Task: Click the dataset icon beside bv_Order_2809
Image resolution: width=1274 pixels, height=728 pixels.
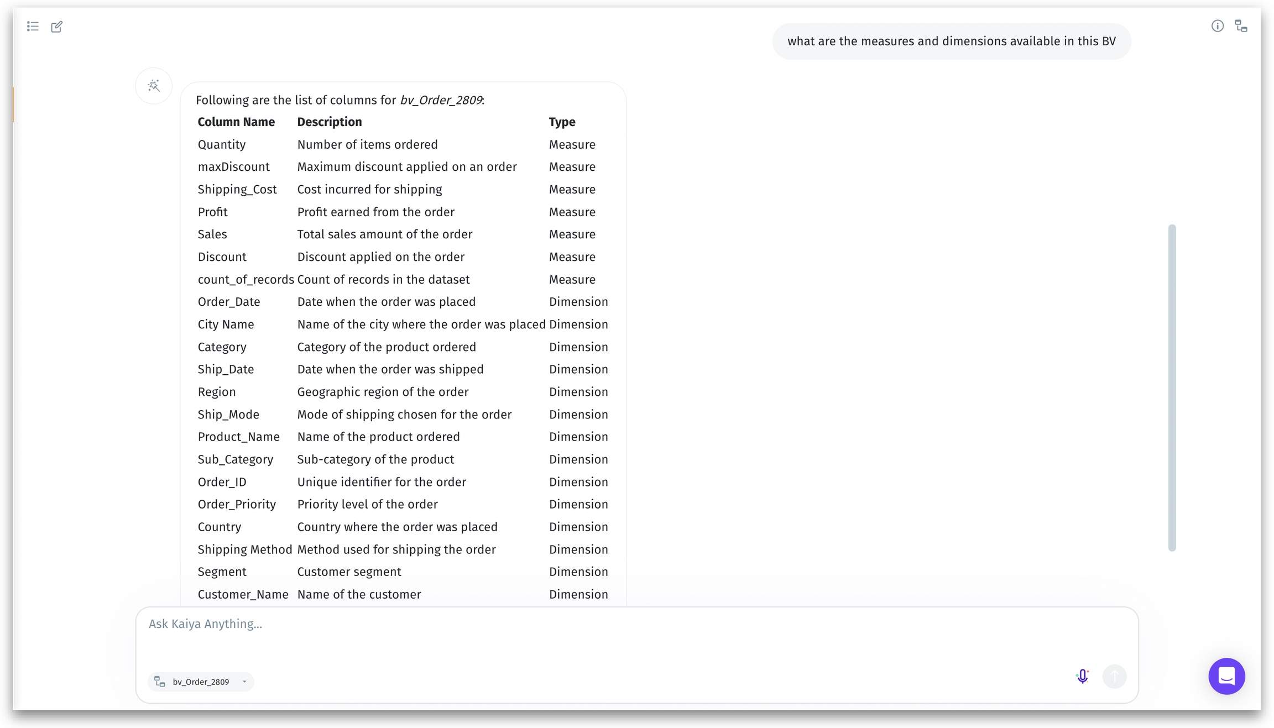Action: [160, 682]
